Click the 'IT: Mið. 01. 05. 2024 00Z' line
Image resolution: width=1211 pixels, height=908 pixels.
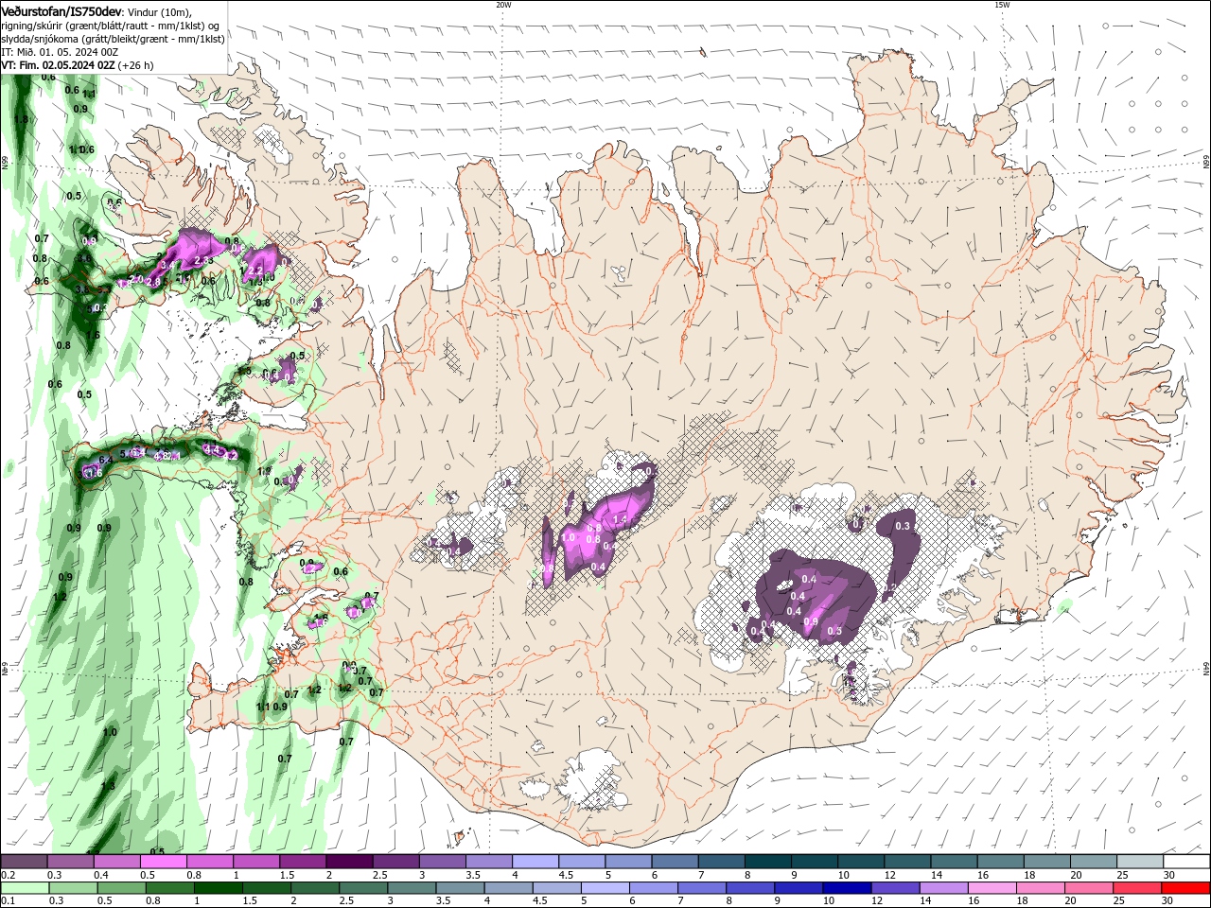coord(60,52)
